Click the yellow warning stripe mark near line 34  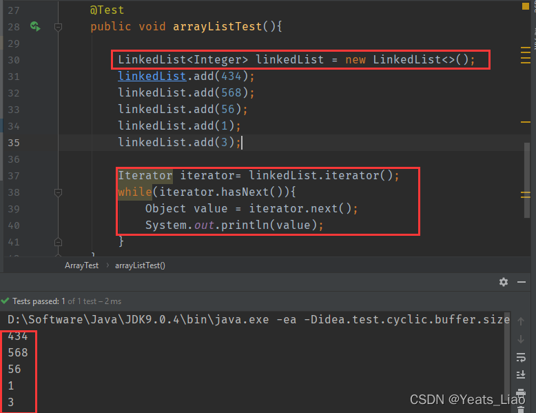[526, 122]
